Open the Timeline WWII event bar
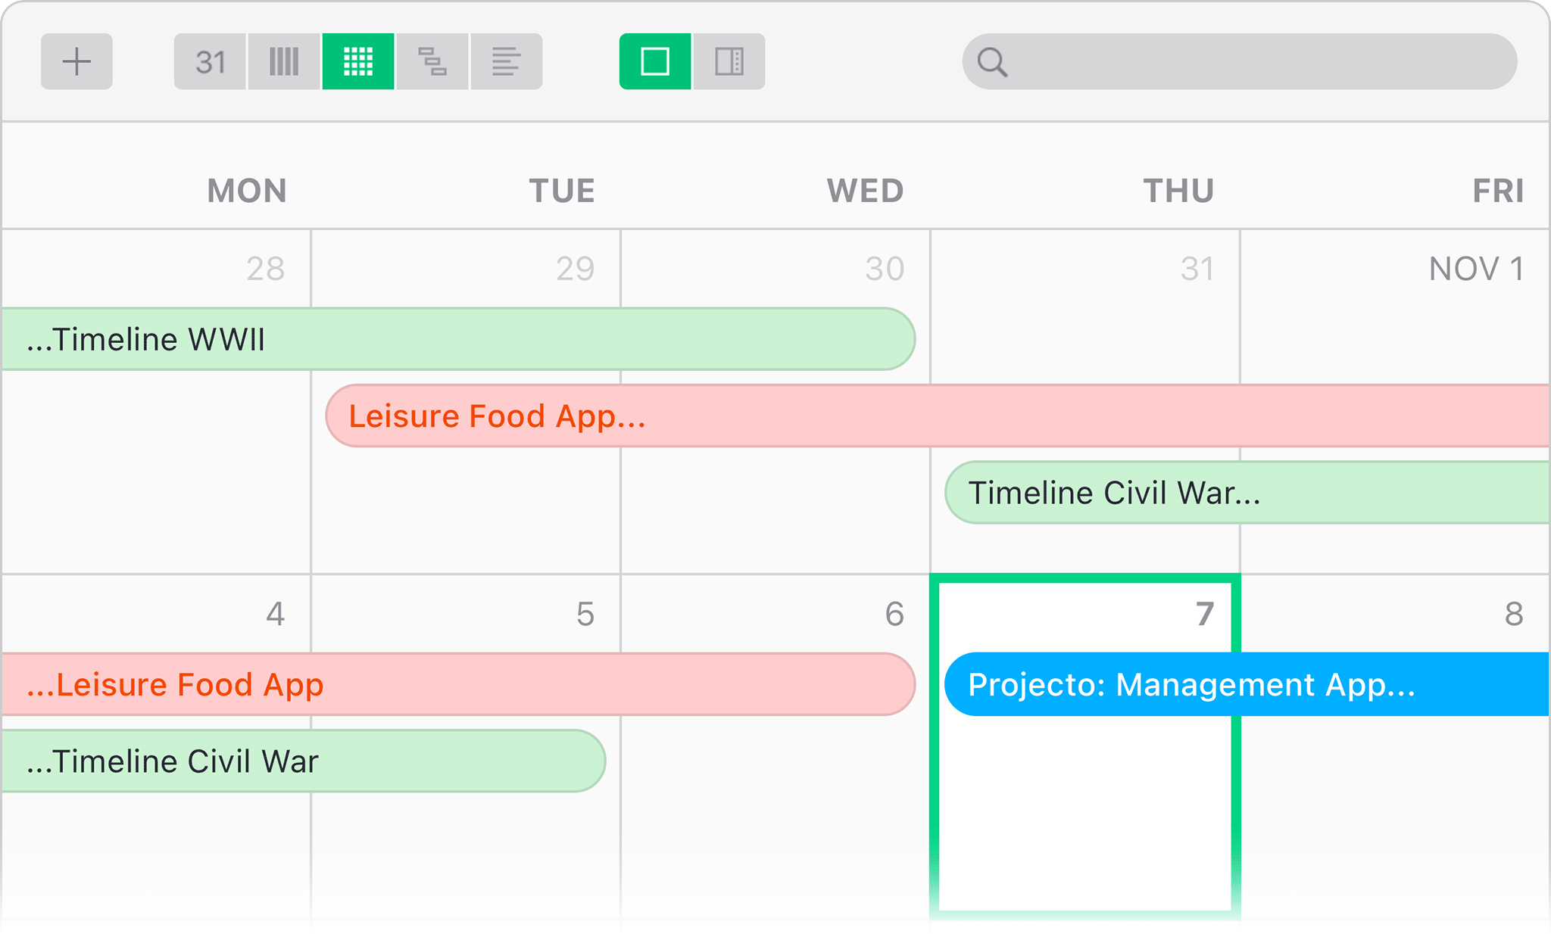The image size is (1551, 934). (454, 339)
